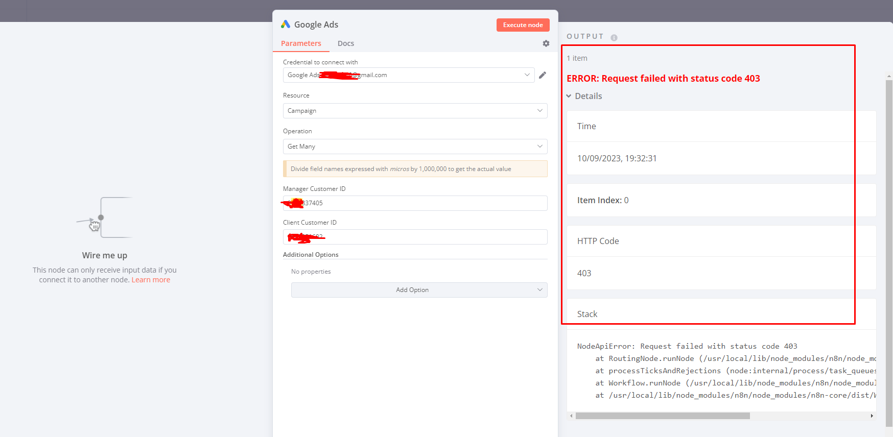The image size is (893, 437).
Task: Click the micros divide notice text
Action: [x=401, y=169]
